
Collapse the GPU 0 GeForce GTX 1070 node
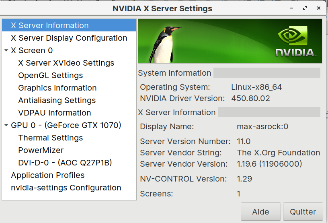point(6,126)
